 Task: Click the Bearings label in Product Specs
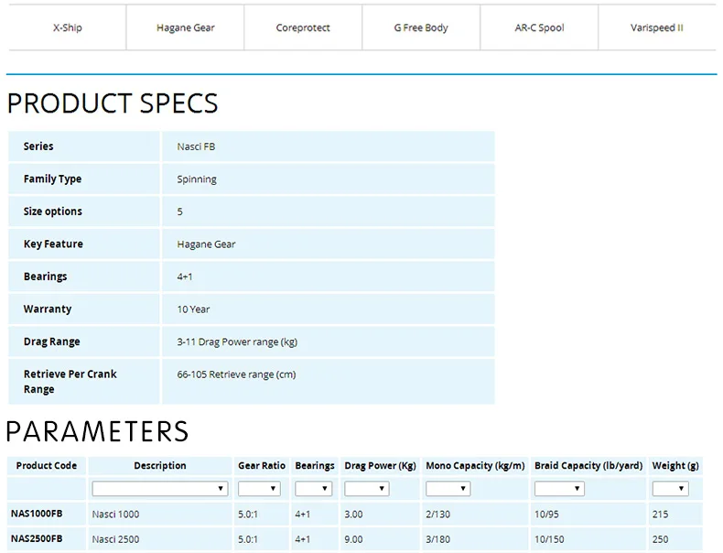tap(45, 276)
